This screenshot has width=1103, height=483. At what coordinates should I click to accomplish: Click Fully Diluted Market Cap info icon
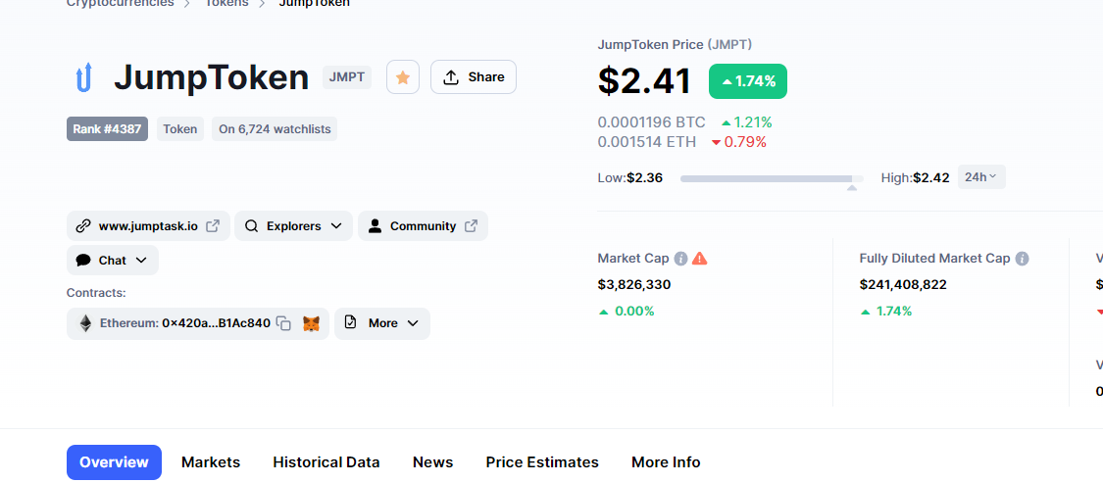point(1022,259)
